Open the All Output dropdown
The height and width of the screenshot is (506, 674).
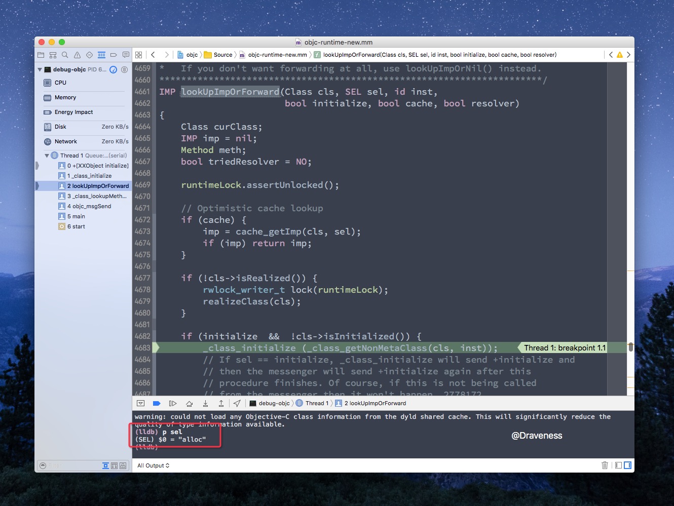coord(154,465)
